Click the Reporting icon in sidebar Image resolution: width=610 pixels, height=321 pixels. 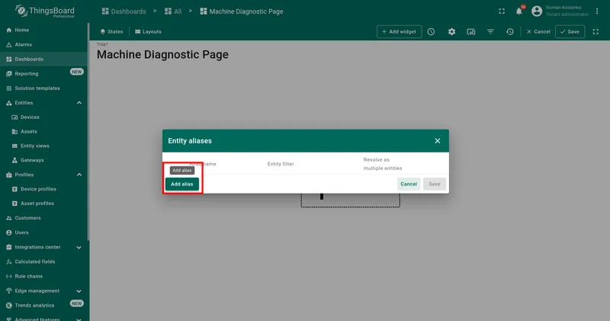click(9, 73)
